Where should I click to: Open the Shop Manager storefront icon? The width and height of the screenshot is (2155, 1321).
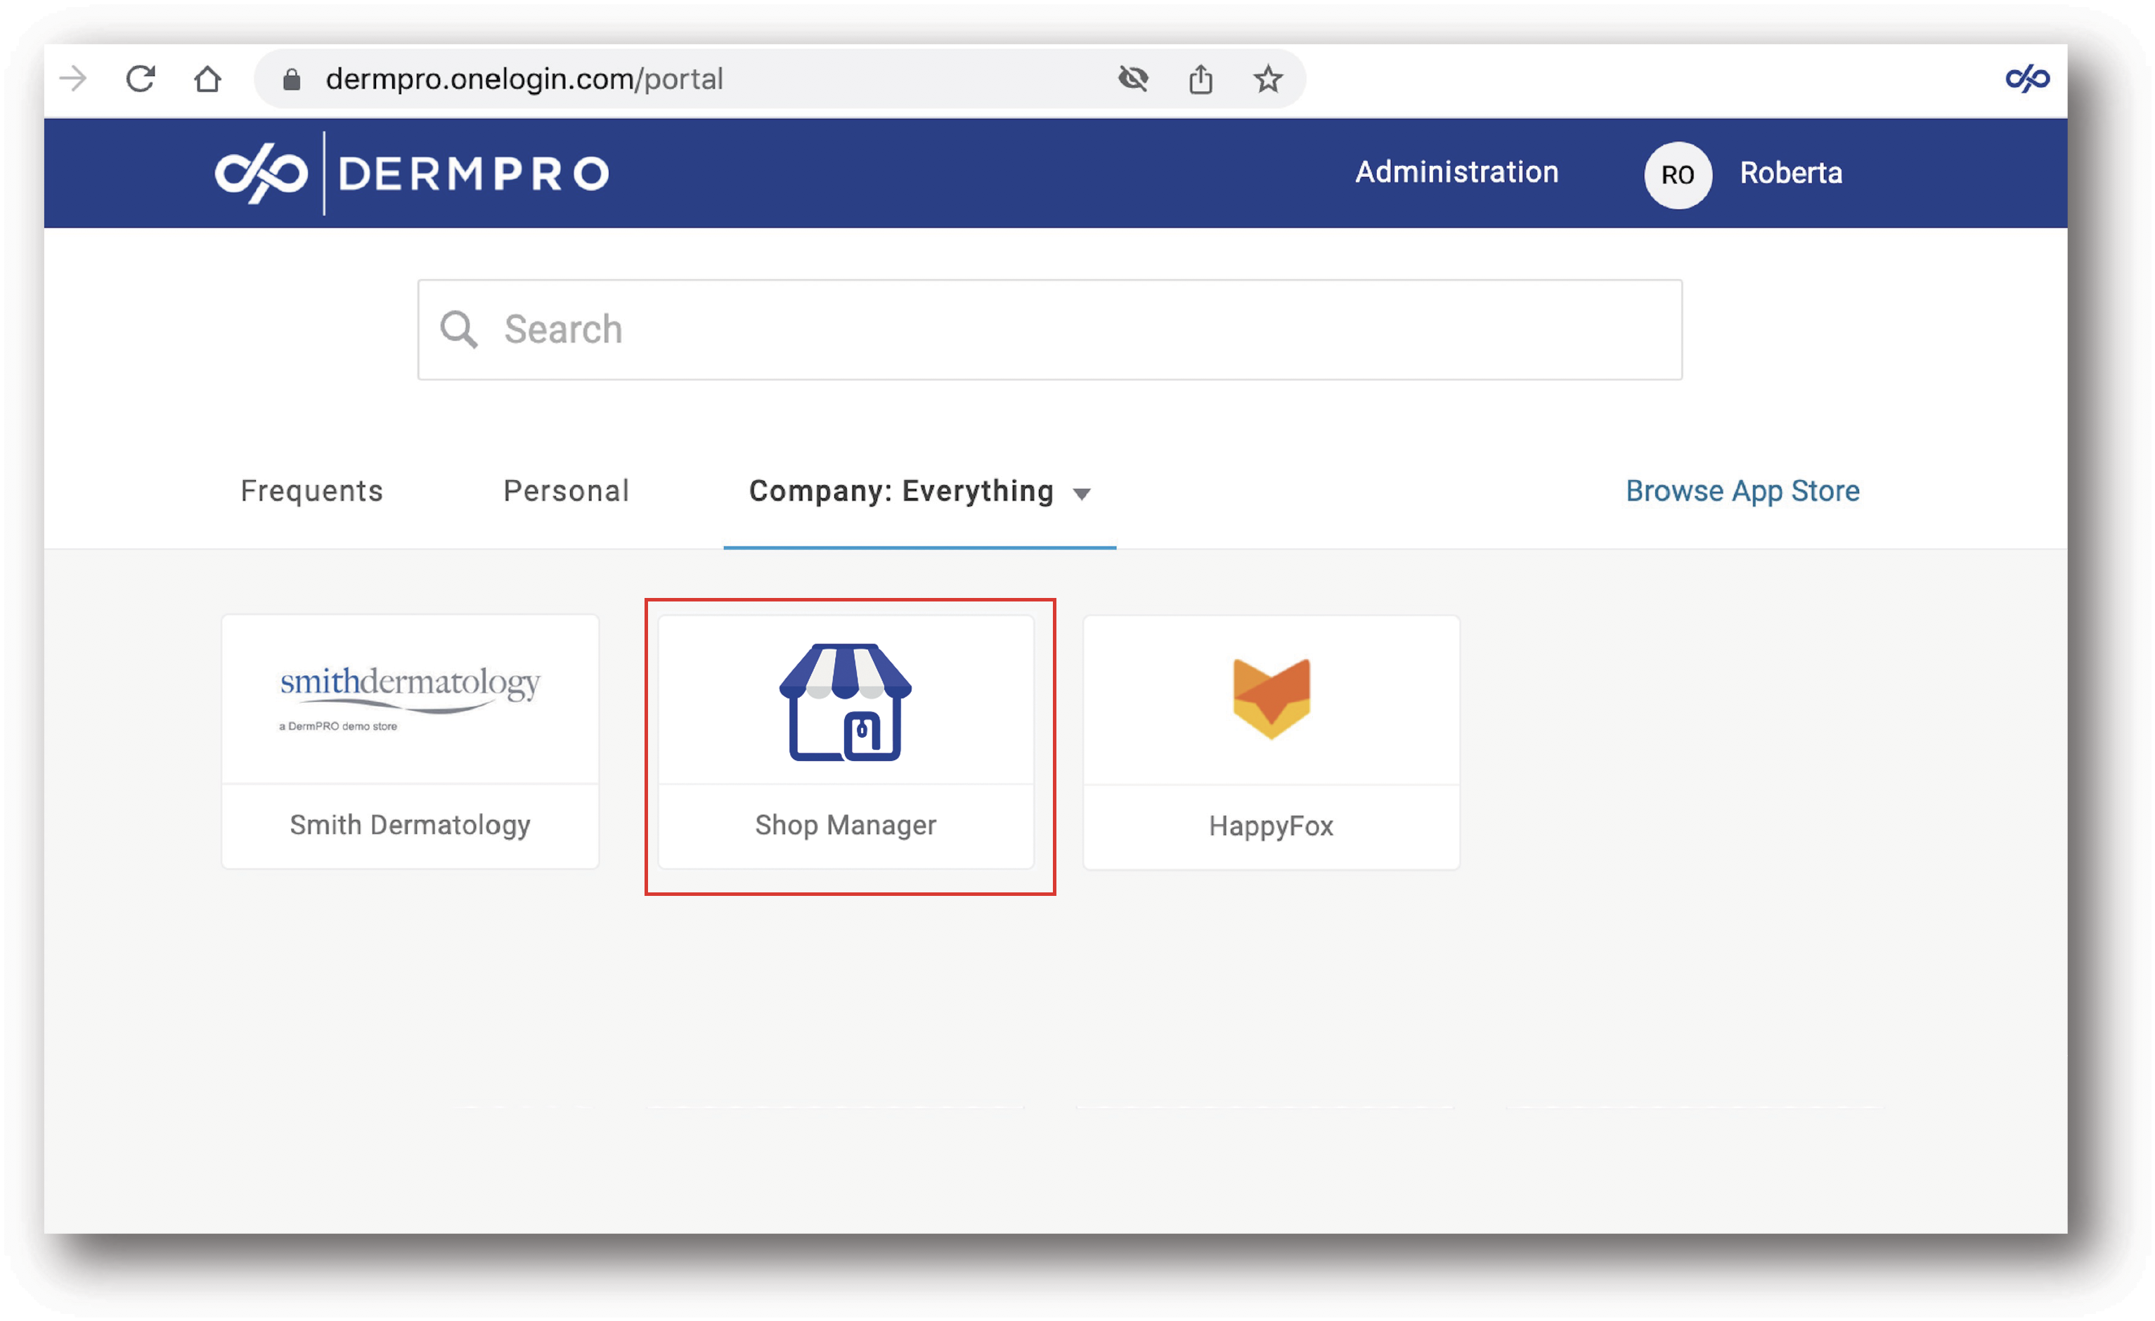pos(845,702)
